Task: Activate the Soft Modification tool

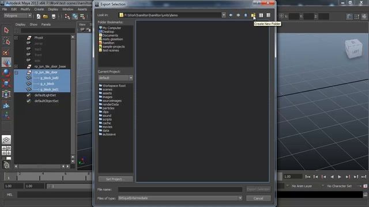Action: 6,105
